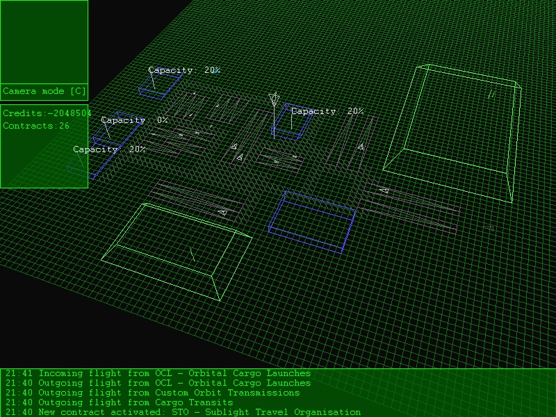Select the ship on the runway right of the central blue building

click(x=384, y=190)
